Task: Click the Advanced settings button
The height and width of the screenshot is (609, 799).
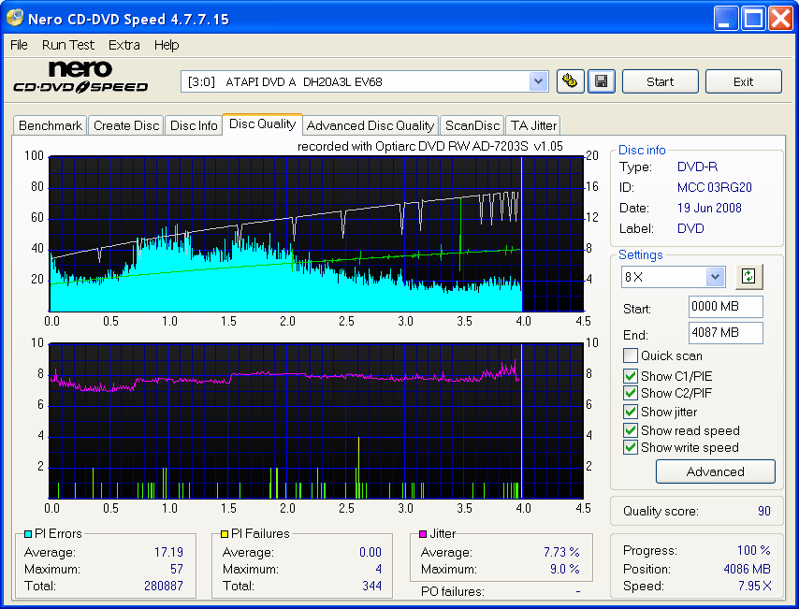Action: (x=715, y=471)
